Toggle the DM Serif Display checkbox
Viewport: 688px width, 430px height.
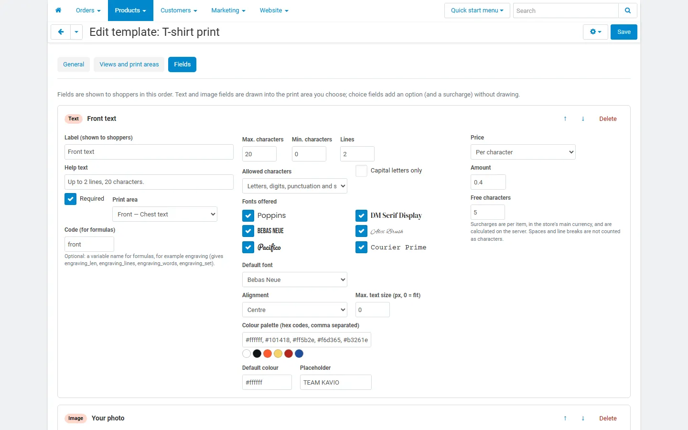tap(361, 215)
